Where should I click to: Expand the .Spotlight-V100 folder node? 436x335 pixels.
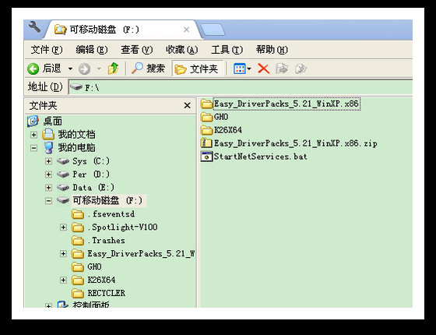point(63,227)
